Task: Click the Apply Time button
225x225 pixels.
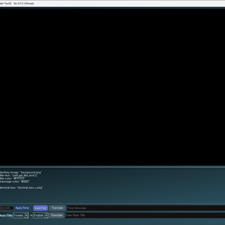Action: 22,208
